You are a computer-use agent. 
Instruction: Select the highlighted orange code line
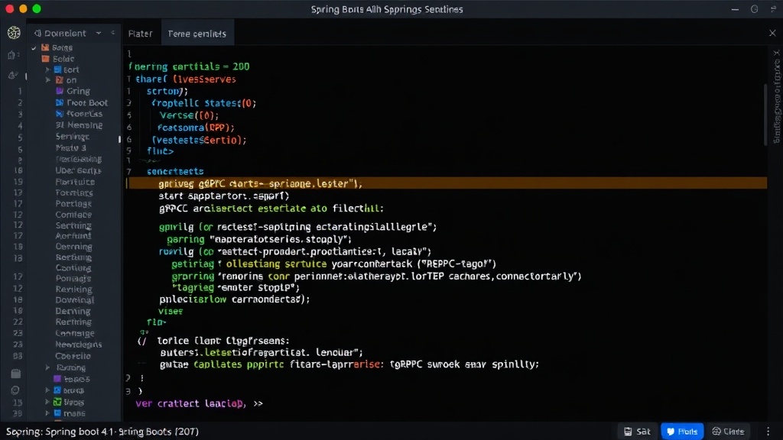(447, 183)
